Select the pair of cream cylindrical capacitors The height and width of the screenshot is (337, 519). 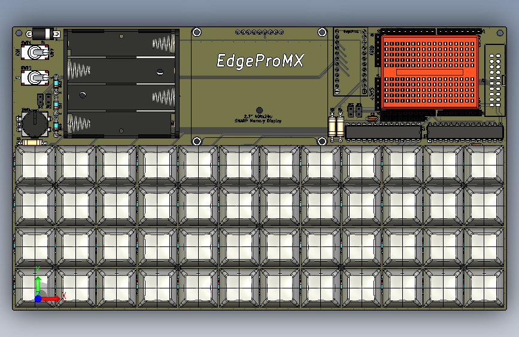pyautogui.click(x=336, y=126)
